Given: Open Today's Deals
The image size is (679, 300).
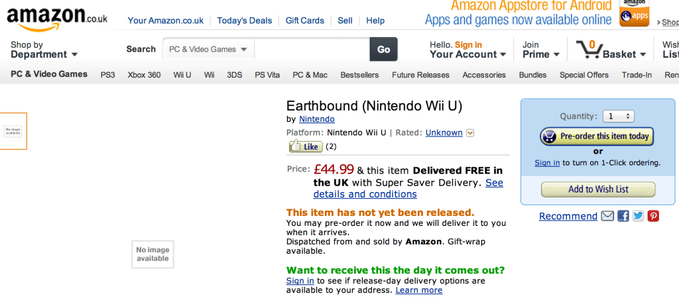Looking at the screenshot, I should tap(244, 21).
